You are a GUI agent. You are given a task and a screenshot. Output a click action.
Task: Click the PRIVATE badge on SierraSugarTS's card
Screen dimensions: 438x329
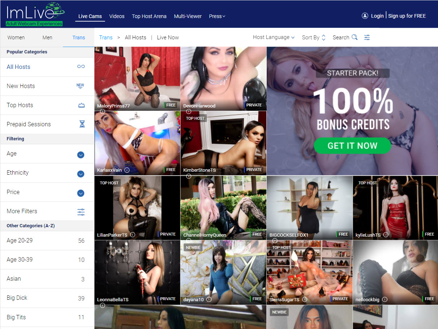[339, 299]
